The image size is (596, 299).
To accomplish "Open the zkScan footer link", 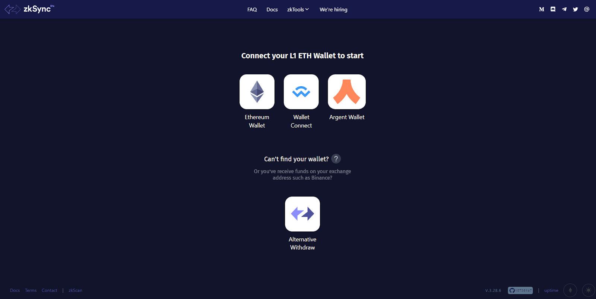I will (x=75, y=290).
